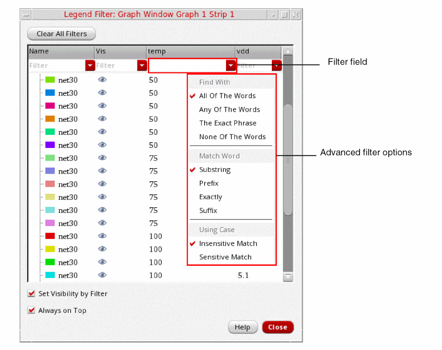Viewport: 442px width, 350px height.
Task: Click the red color swatch
Action: 50,236
